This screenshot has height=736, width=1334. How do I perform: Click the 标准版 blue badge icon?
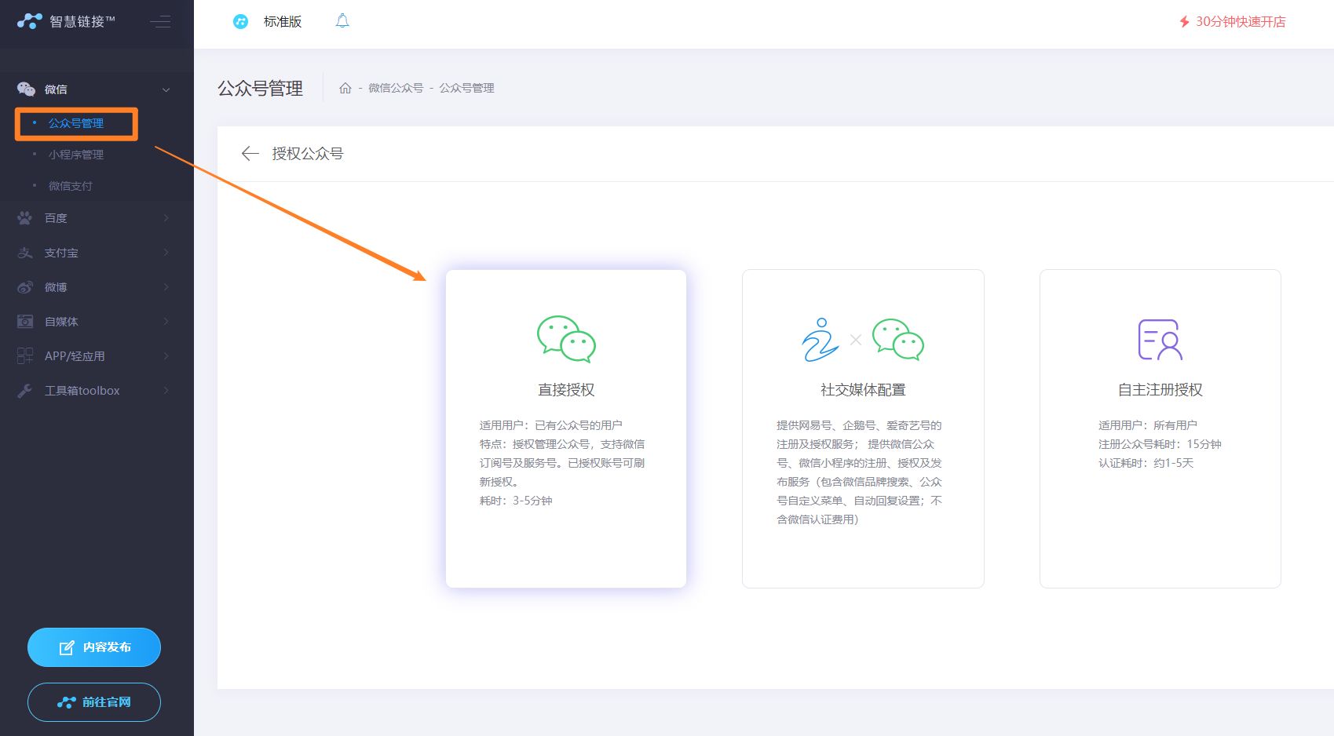(241, 22)
